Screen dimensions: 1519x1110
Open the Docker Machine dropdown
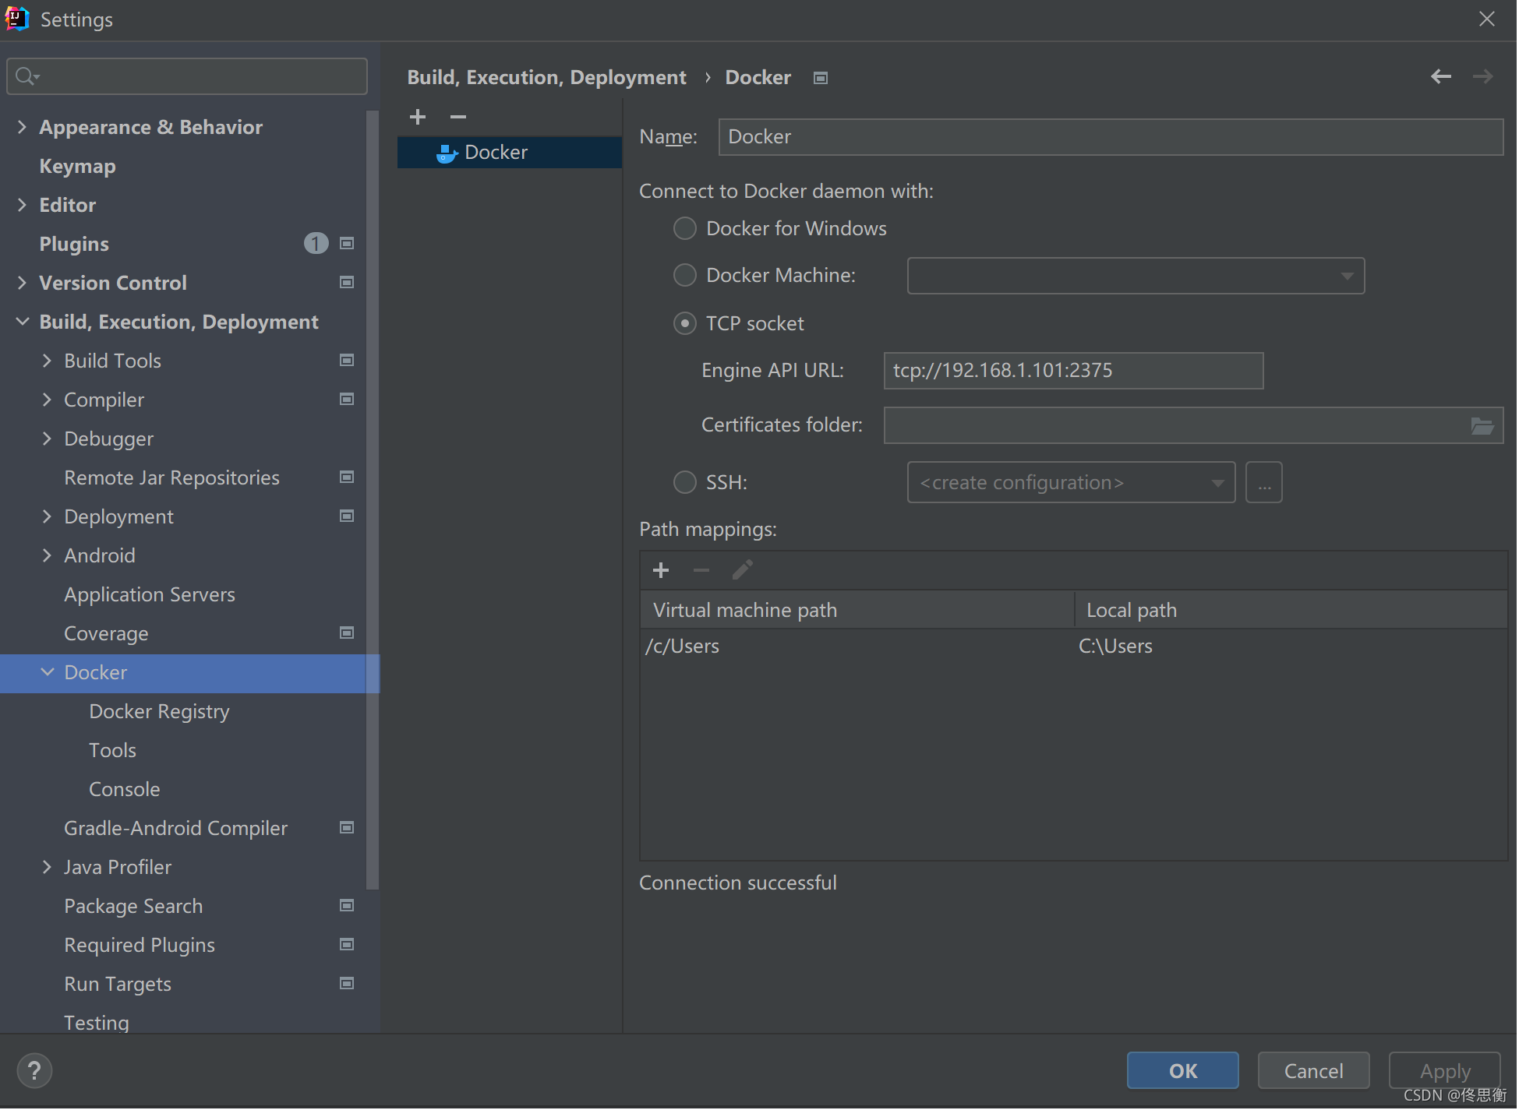1136,277
